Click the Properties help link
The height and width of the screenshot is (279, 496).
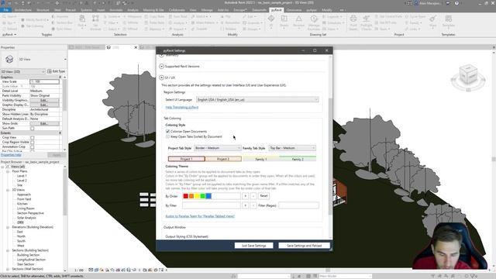click(11, 155)
